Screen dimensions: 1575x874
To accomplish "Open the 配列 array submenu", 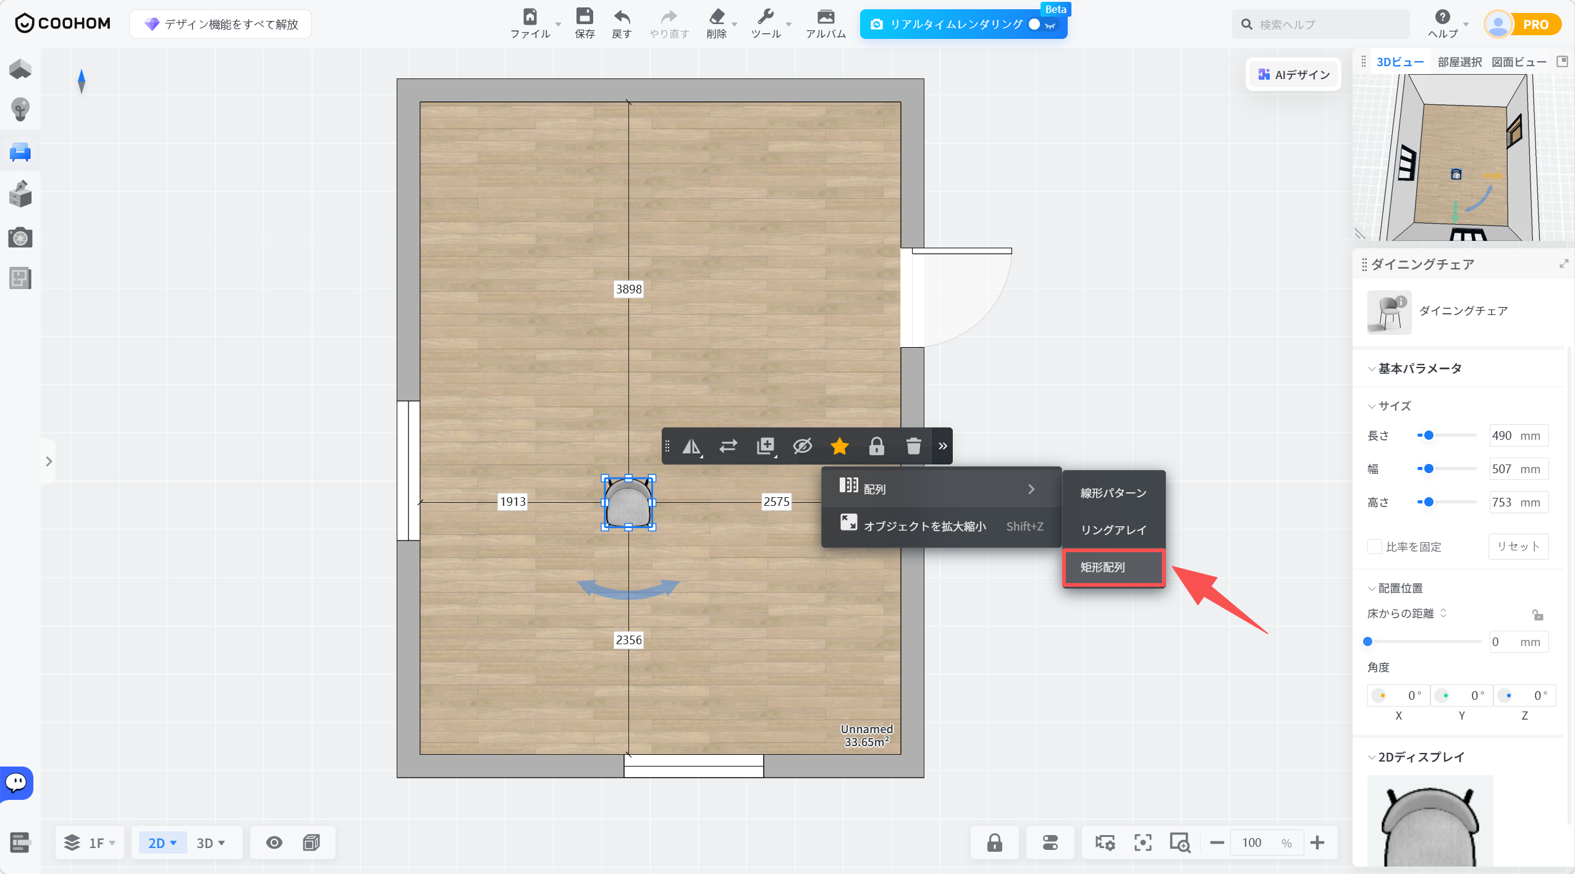I will coord(941,489).
